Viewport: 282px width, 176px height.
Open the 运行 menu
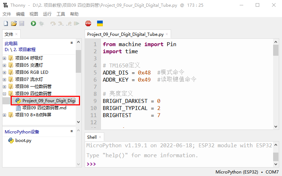47,14
